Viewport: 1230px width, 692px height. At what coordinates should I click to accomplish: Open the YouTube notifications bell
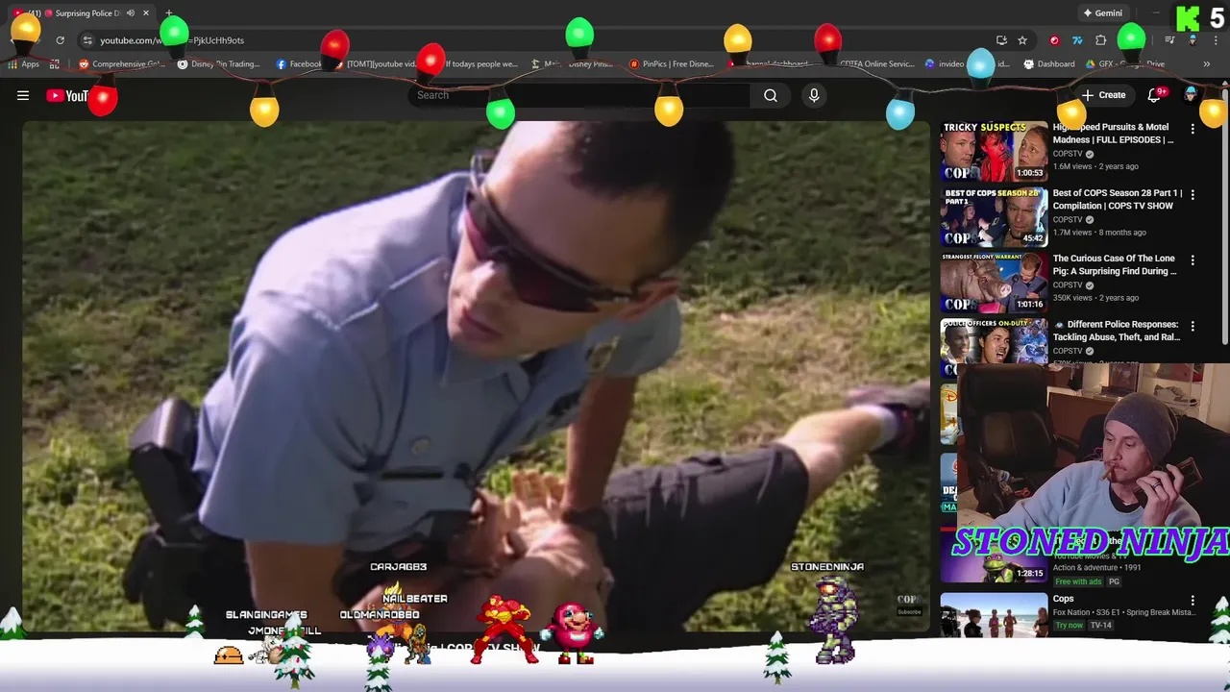(x=1155, y=94)
